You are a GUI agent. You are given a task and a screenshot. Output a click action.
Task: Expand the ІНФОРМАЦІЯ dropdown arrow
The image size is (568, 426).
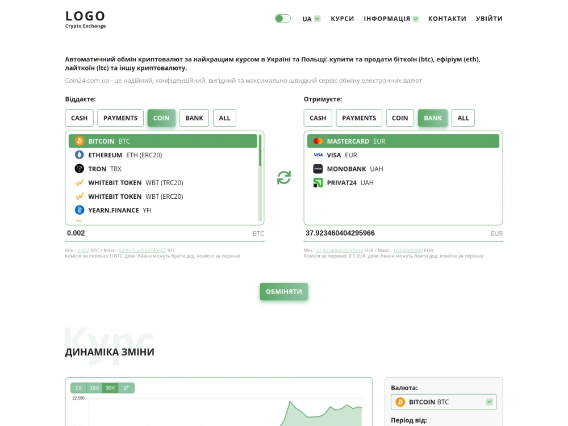(416, 19)
